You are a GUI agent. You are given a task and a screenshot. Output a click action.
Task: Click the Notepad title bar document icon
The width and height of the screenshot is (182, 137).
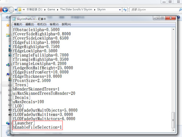(14, 19)
